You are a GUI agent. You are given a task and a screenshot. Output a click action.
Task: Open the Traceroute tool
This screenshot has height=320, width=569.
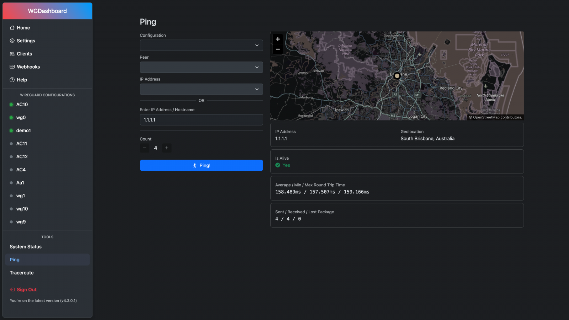[22, 273]
